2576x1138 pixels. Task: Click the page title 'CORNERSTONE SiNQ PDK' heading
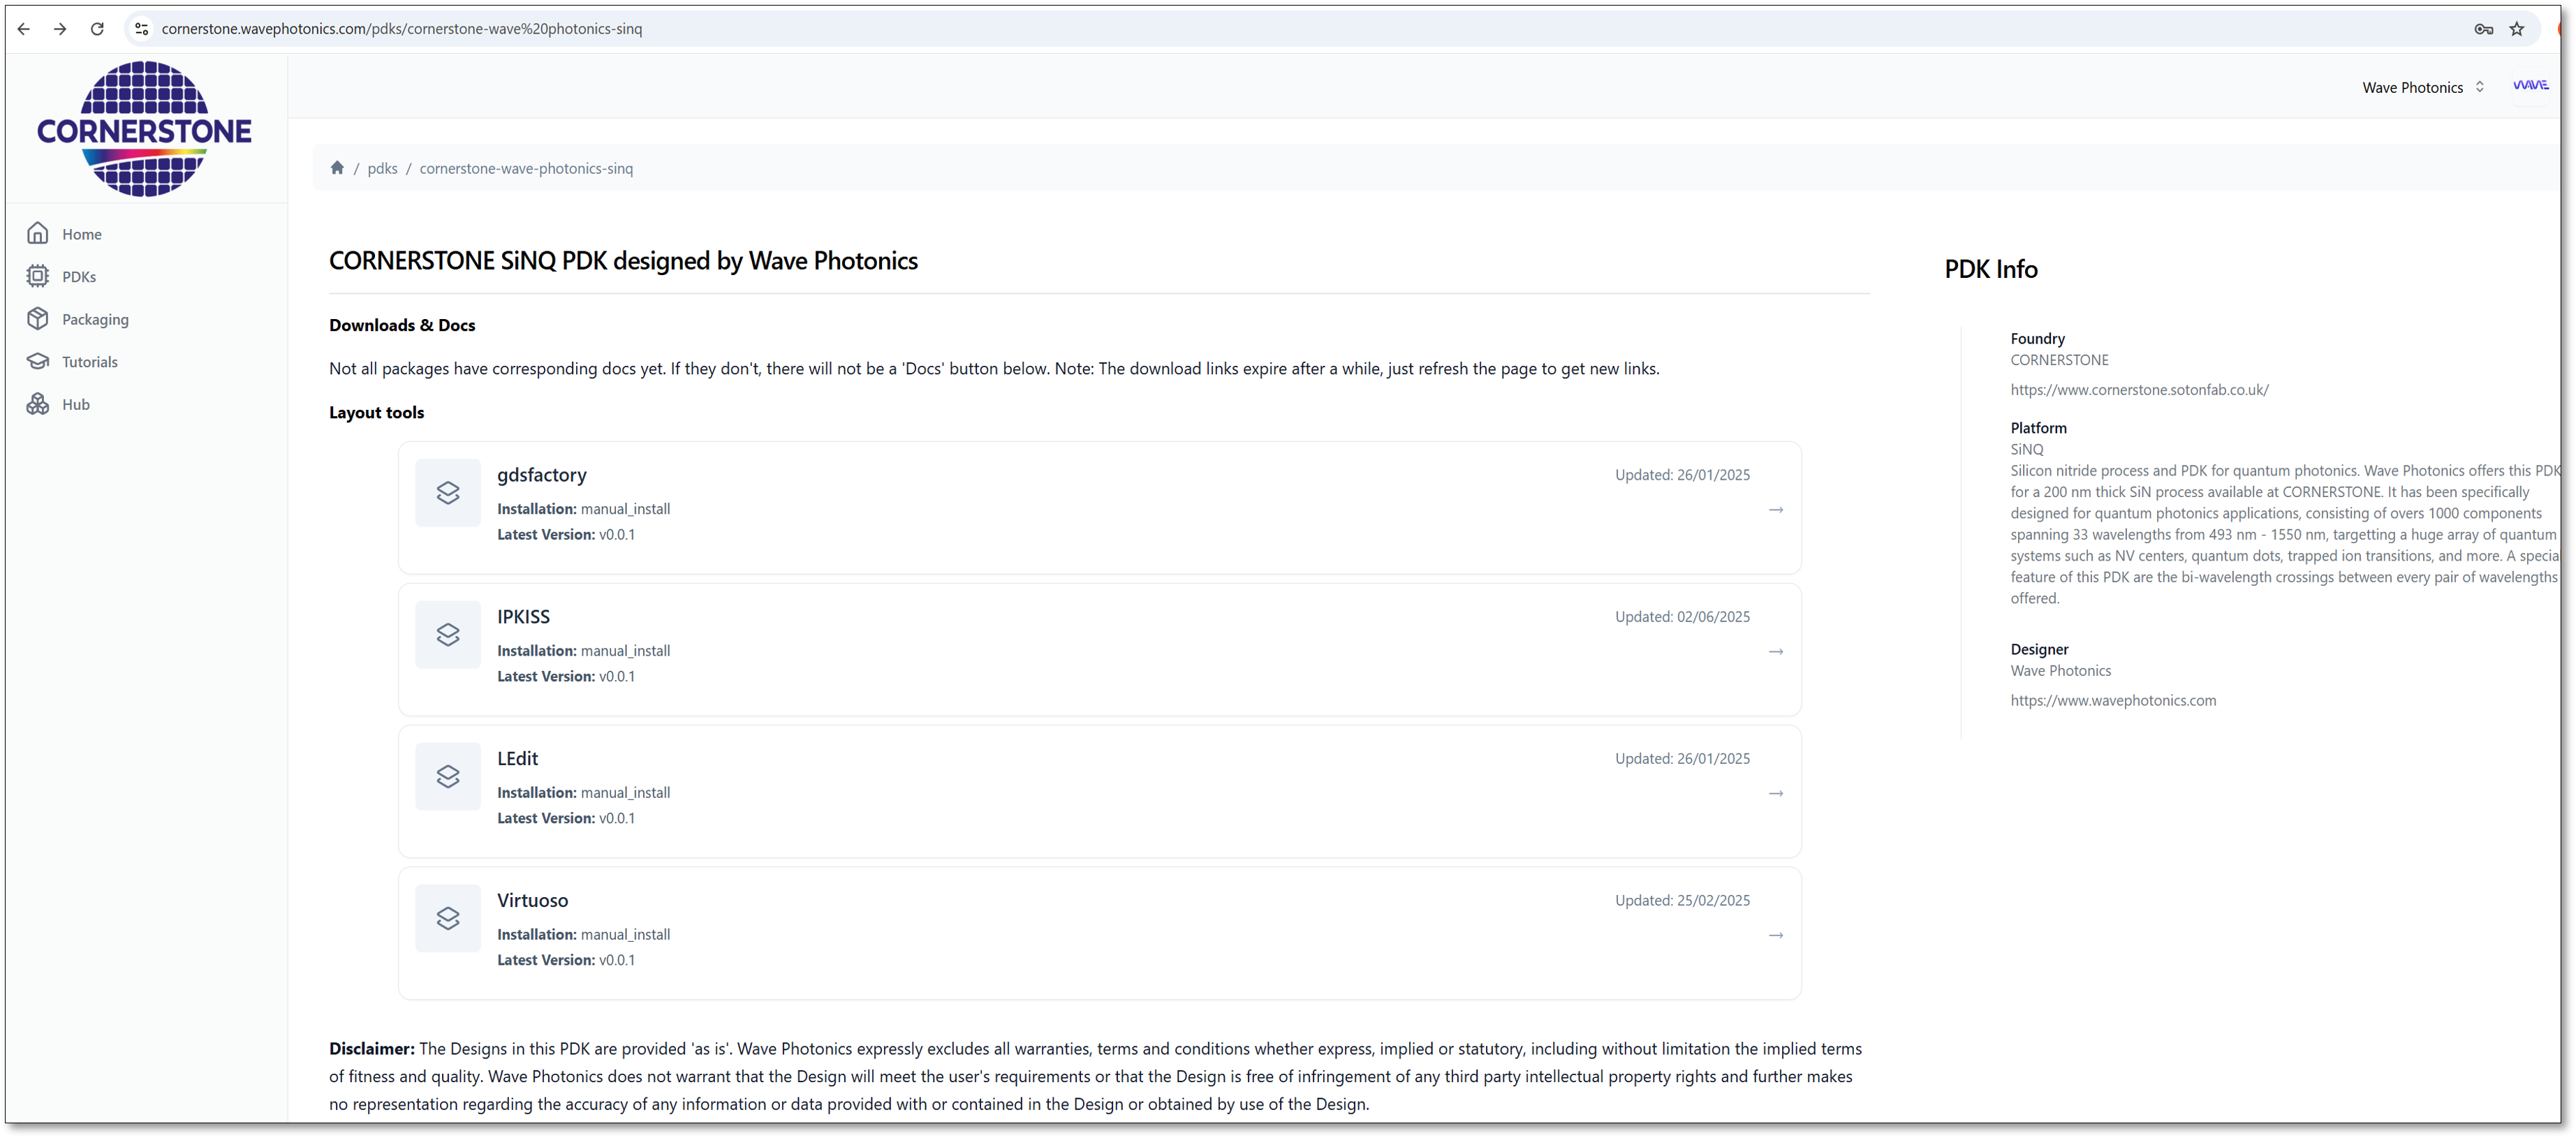(x=623, y=261)
